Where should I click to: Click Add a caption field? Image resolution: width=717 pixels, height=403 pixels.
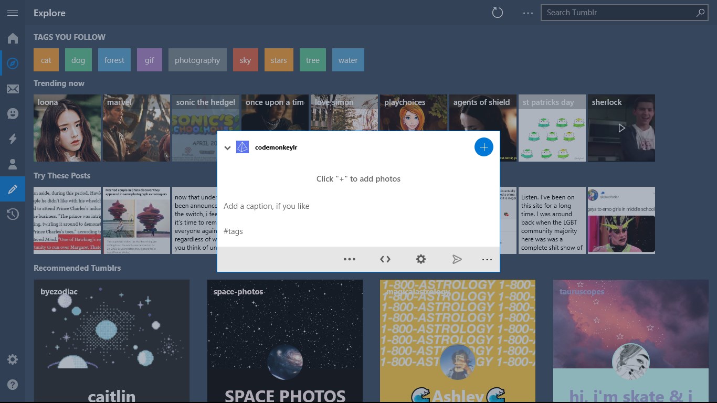267,206
